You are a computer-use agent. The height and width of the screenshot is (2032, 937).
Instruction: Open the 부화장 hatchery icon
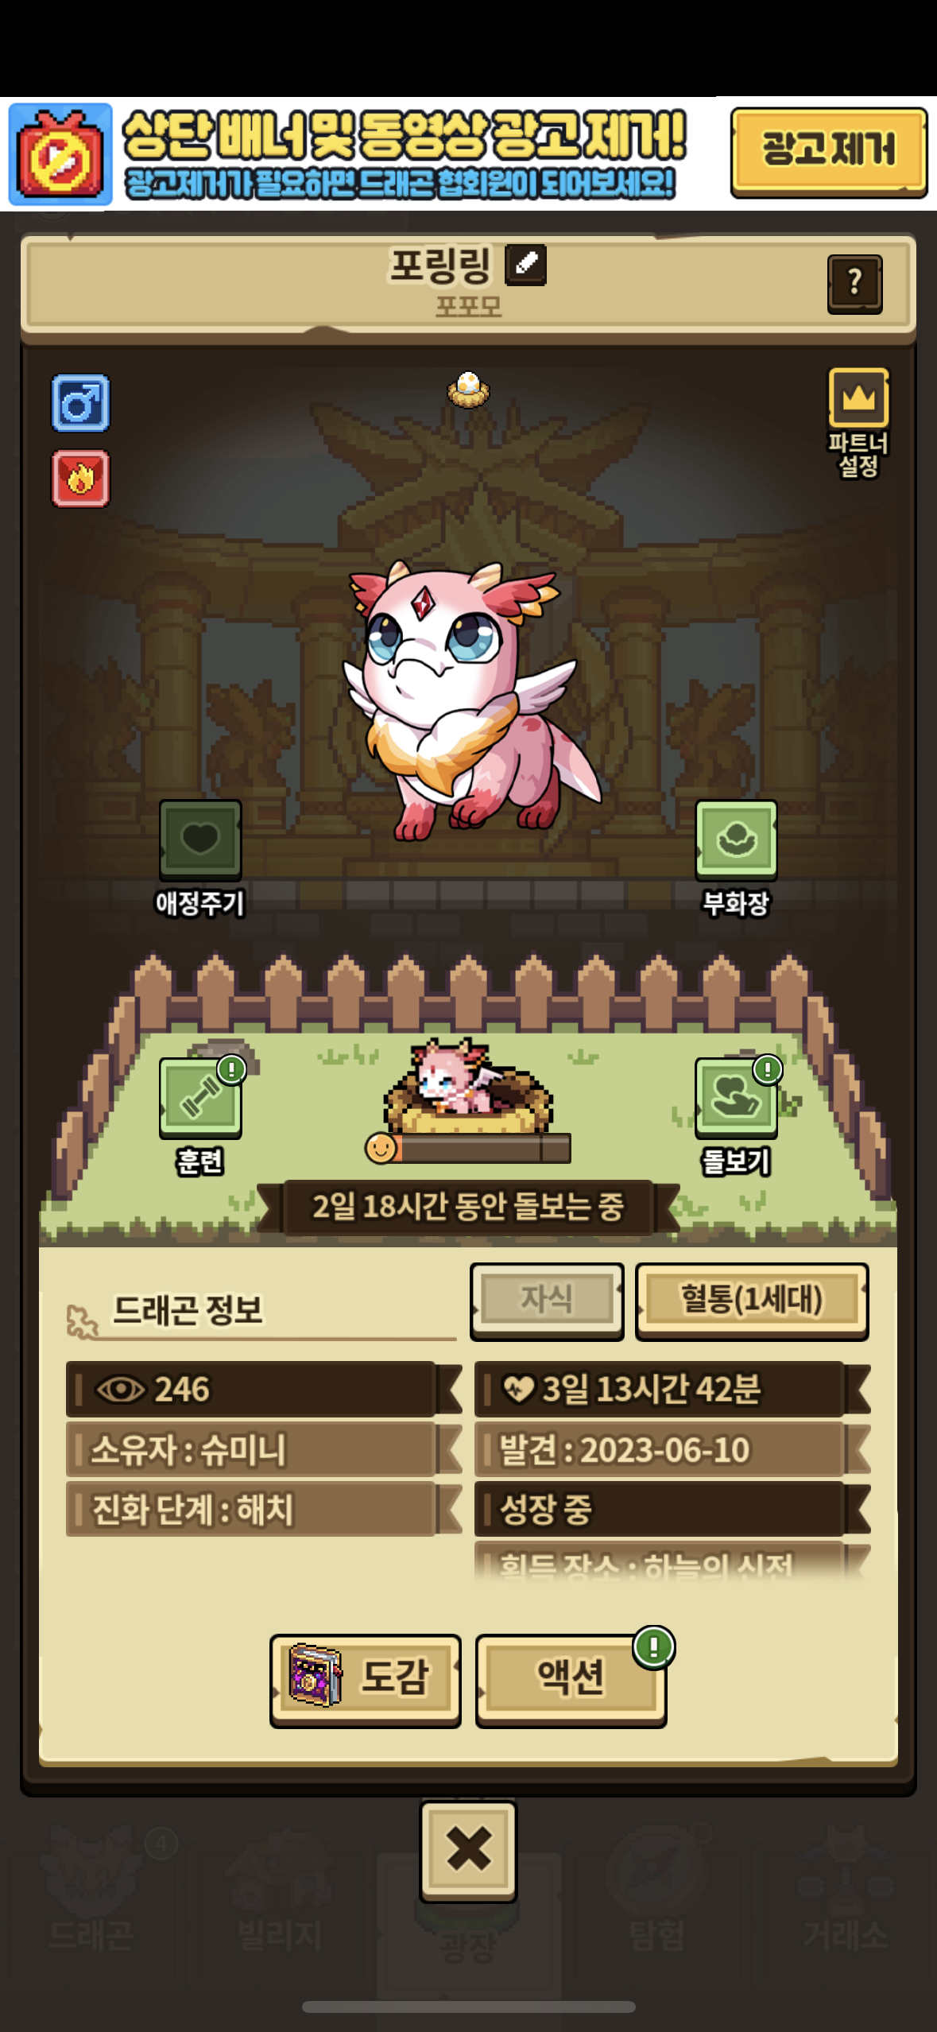point(736,840)
